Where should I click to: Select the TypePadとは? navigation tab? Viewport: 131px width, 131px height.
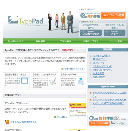[16, 41]
